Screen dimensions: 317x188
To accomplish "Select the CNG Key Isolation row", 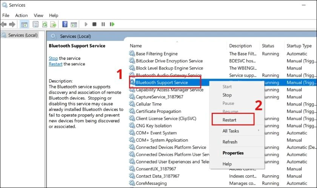I will pyautogui.click(x=222, y=126).
